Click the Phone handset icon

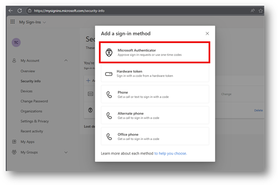pos(109,95)
